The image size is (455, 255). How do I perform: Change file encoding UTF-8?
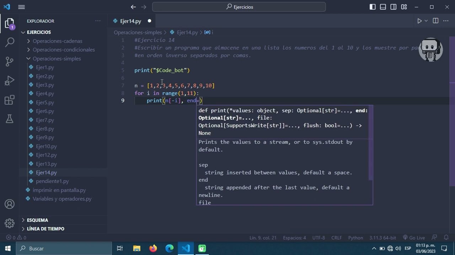click(x=318, y=238)
